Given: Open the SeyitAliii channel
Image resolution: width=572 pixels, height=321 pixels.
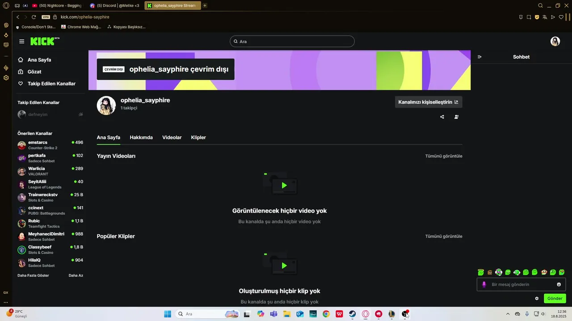Looking at the screenshot, I should pyautogui.click(x=50, y=184).
